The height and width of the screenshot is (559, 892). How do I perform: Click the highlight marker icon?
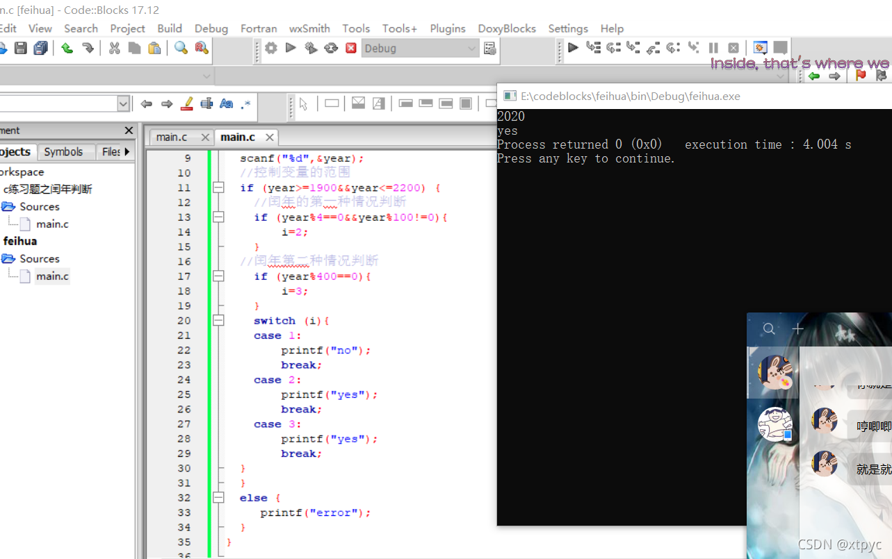pyautogui.click(x=186, y=103)
